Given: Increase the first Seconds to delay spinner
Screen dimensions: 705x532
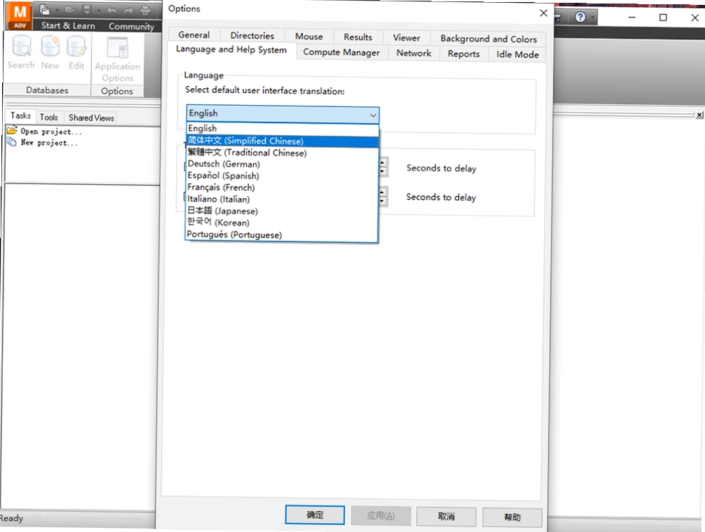Looking at the screenshot, I should click(x=383, y=163).
